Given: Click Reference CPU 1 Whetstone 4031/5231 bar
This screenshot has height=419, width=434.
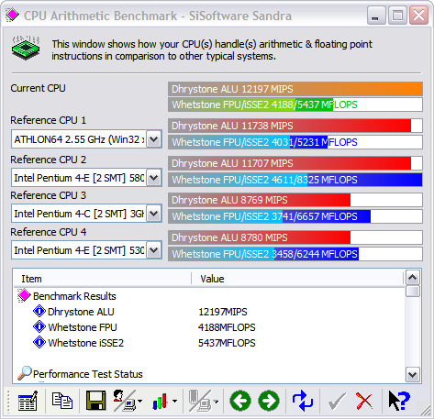Looking at the screenshot, I should point(295,142).
